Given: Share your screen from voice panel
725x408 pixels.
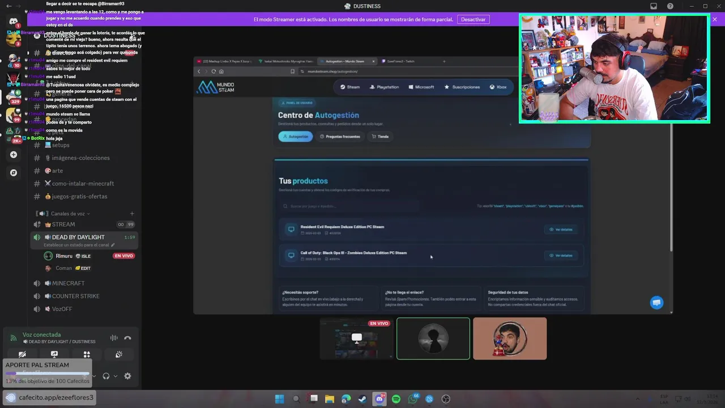Looking at the screenshot, I should point(54,354).
